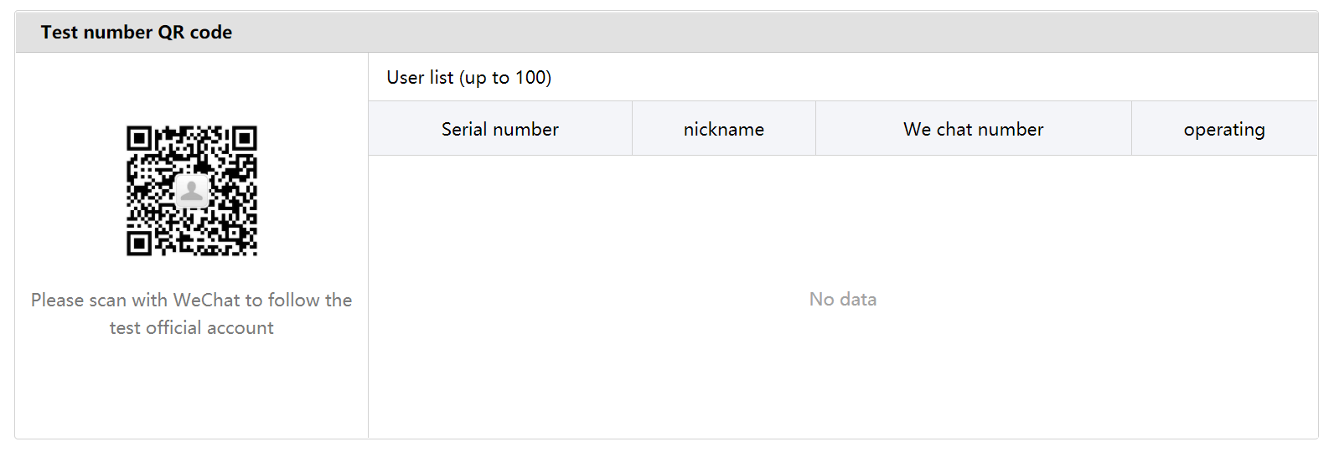Select the "Test number QR code" title
This screenshot has height=452, width=1329.
[x=137, y=32]
